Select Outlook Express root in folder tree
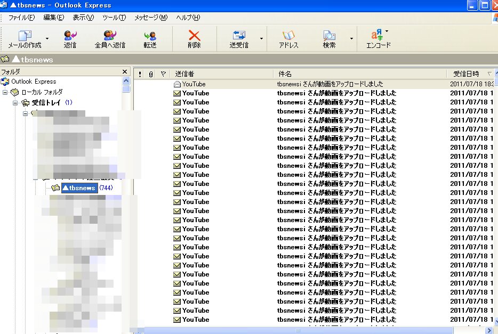This screenshot has width=498, height=334. point(34,82)
